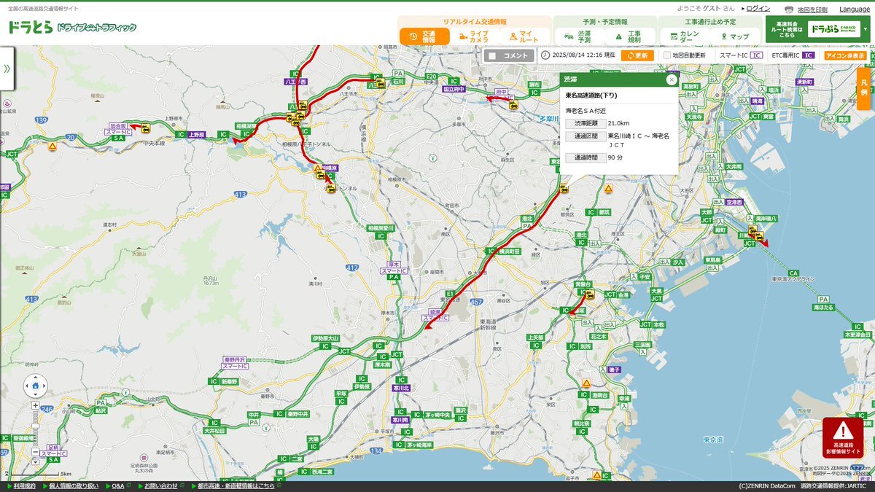Image resolution: width=875 pixels, height=492 pixels.
Task: Close the 渋滞 info popup
Action: [672, 79]
